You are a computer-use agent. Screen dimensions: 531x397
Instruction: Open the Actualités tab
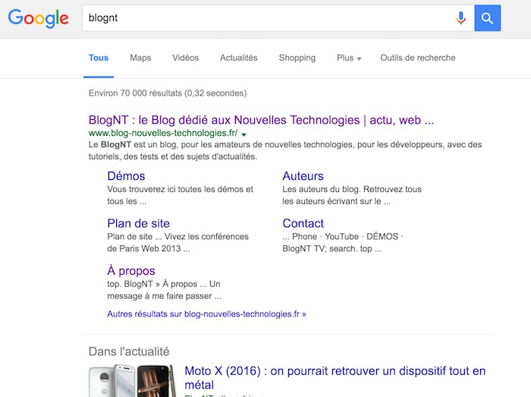coord(239,58)
